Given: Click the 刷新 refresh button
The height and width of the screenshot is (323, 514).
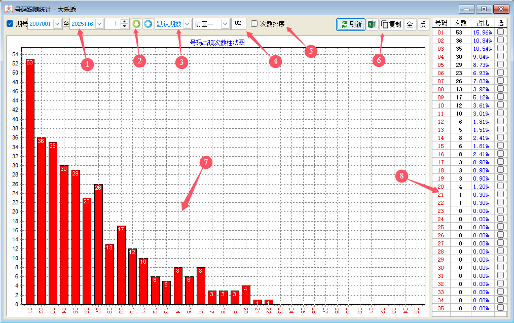Looking at the screenshot, I should [351, 24].
